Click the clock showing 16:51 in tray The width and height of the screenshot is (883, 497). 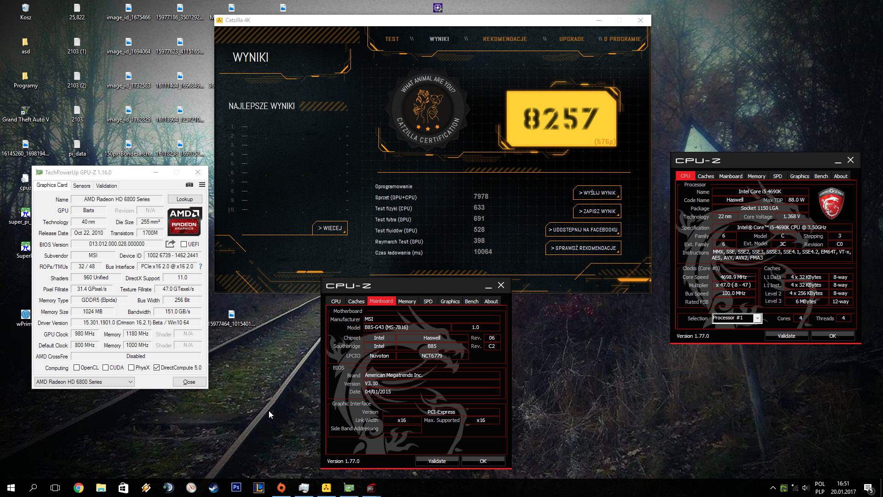tap(843, 484)
